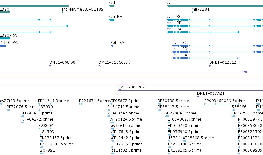Select the cv-c-RC transcript label
This screenshot has height=155, width=263.
coord(174,17)
